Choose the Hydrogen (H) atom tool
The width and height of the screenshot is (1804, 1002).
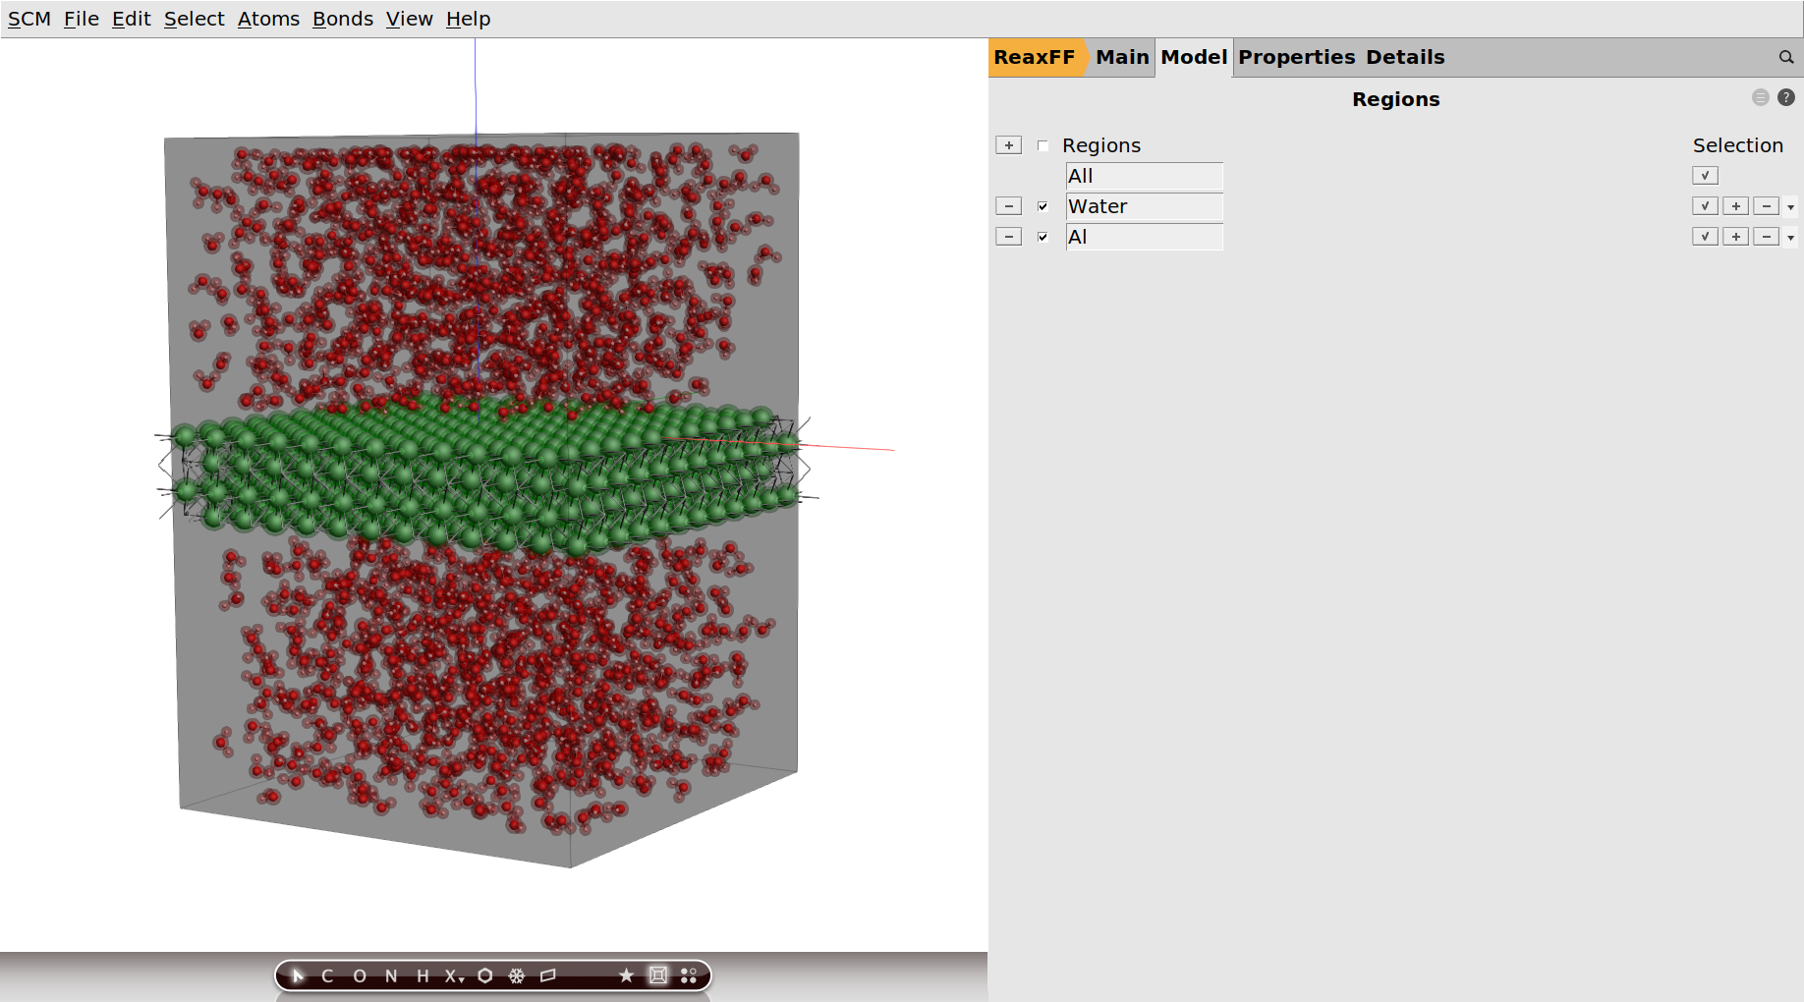click(423, 975)
